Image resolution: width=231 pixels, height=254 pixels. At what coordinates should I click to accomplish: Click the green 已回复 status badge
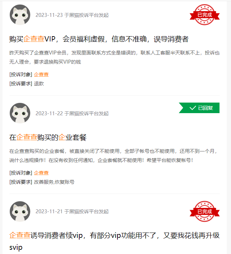(199, 108)
